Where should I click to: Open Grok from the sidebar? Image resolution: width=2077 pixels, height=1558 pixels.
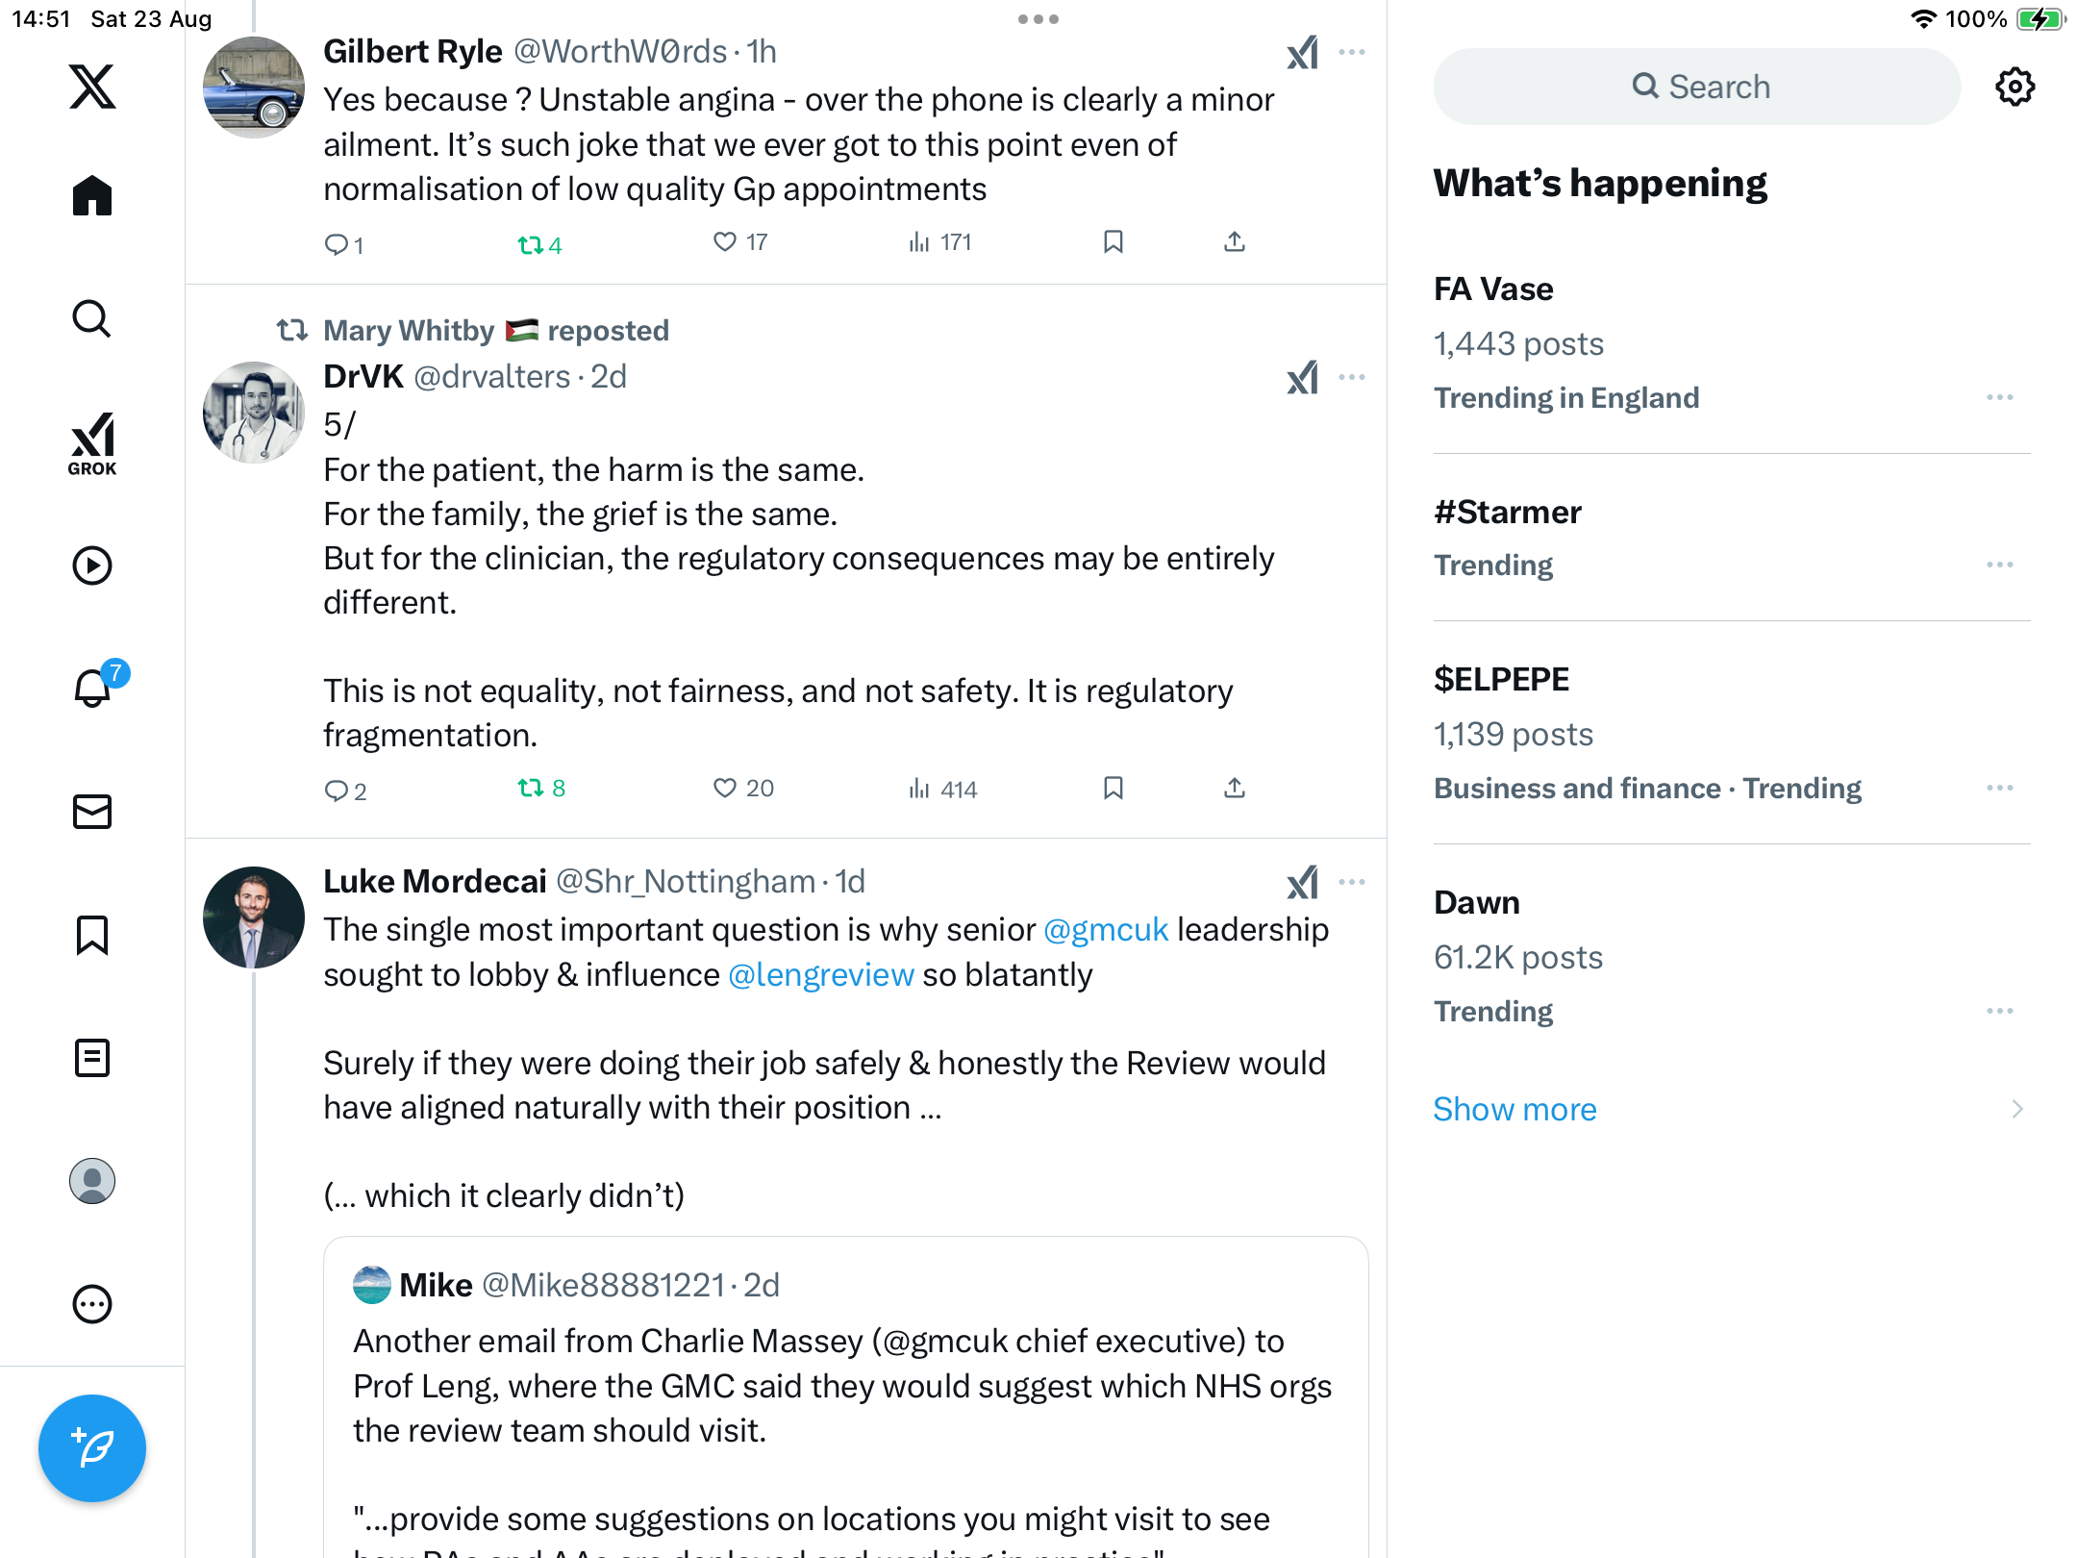tap(92, 443)
